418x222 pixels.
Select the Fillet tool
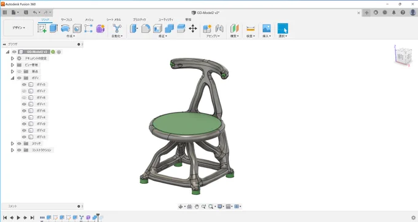click(x=146, y=28)
